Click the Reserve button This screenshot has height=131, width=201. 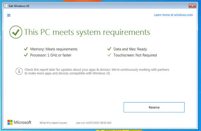pyautogui.click(x=154, y=107)
